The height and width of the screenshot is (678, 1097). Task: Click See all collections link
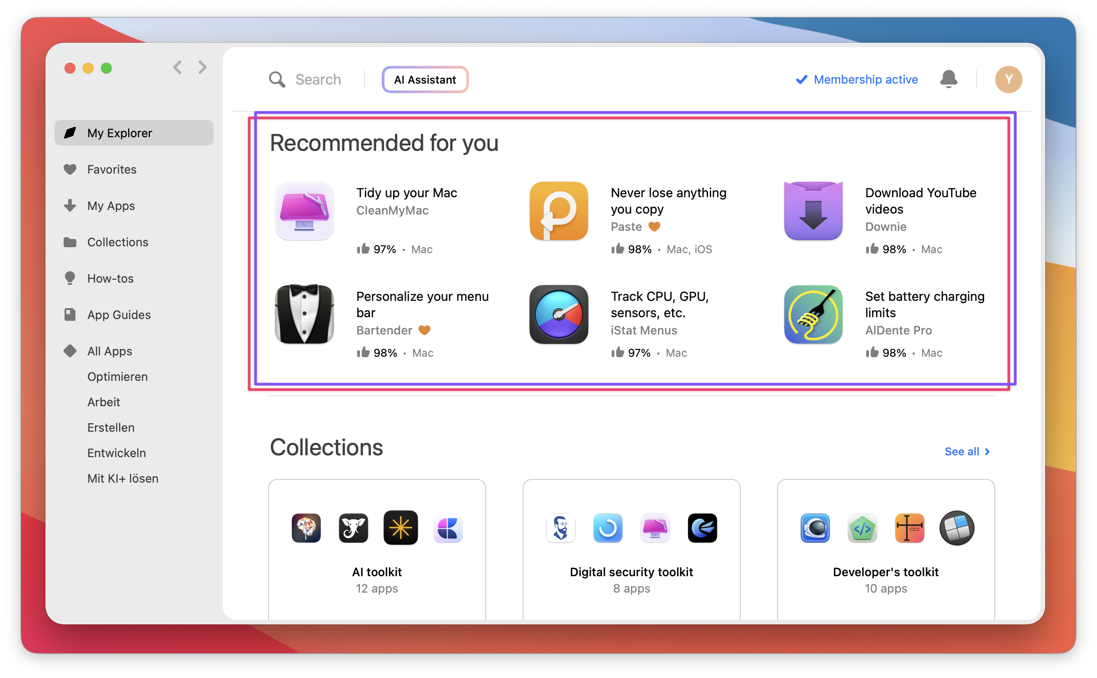967,451
